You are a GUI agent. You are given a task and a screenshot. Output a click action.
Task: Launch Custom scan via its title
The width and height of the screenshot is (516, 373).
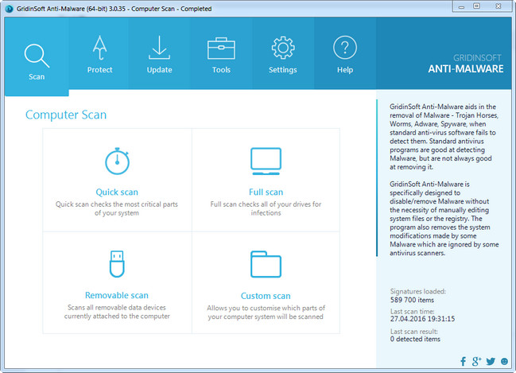pyautogui.click(x=266, y=296)
